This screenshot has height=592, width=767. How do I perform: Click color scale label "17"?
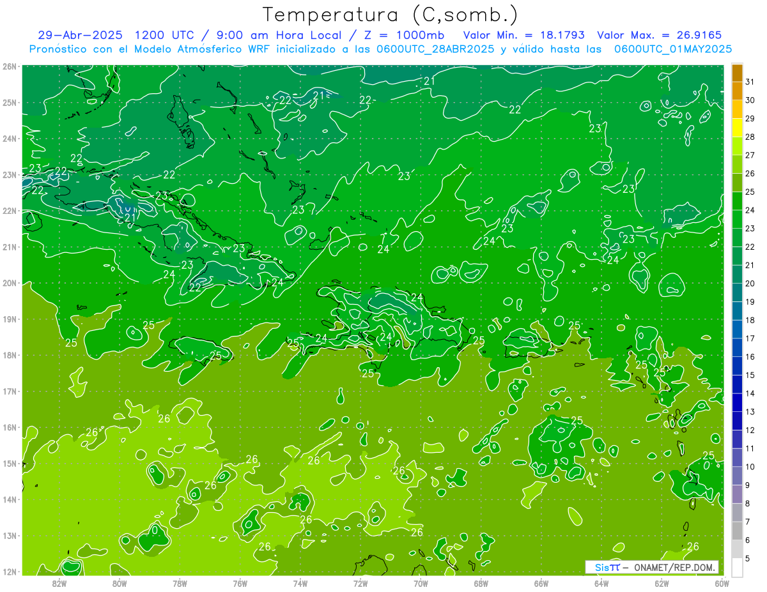tap(750, 338)
